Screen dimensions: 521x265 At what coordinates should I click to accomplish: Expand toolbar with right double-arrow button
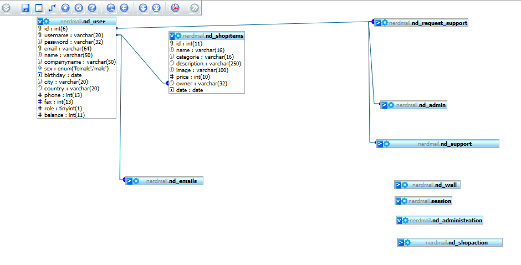[x=194, y=8]
